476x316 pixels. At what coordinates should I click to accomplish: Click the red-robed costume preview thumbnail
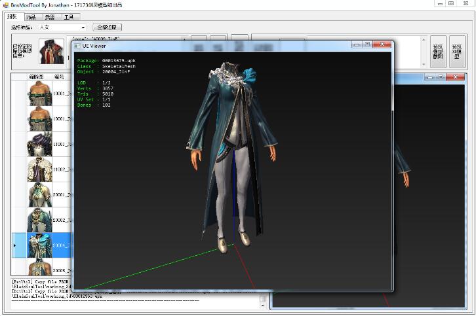pos(51,52)
